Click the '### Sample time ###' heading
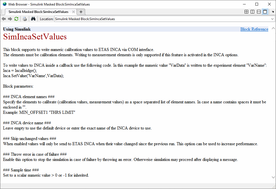276x189 pixels. (x=21, y=170)
